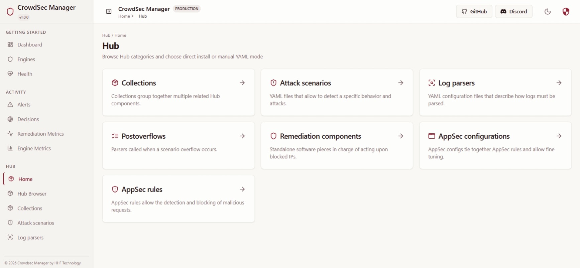This screenshot has width=580, height=268.
Task: Click the AppSec rules shield icon
Action: 115,189
